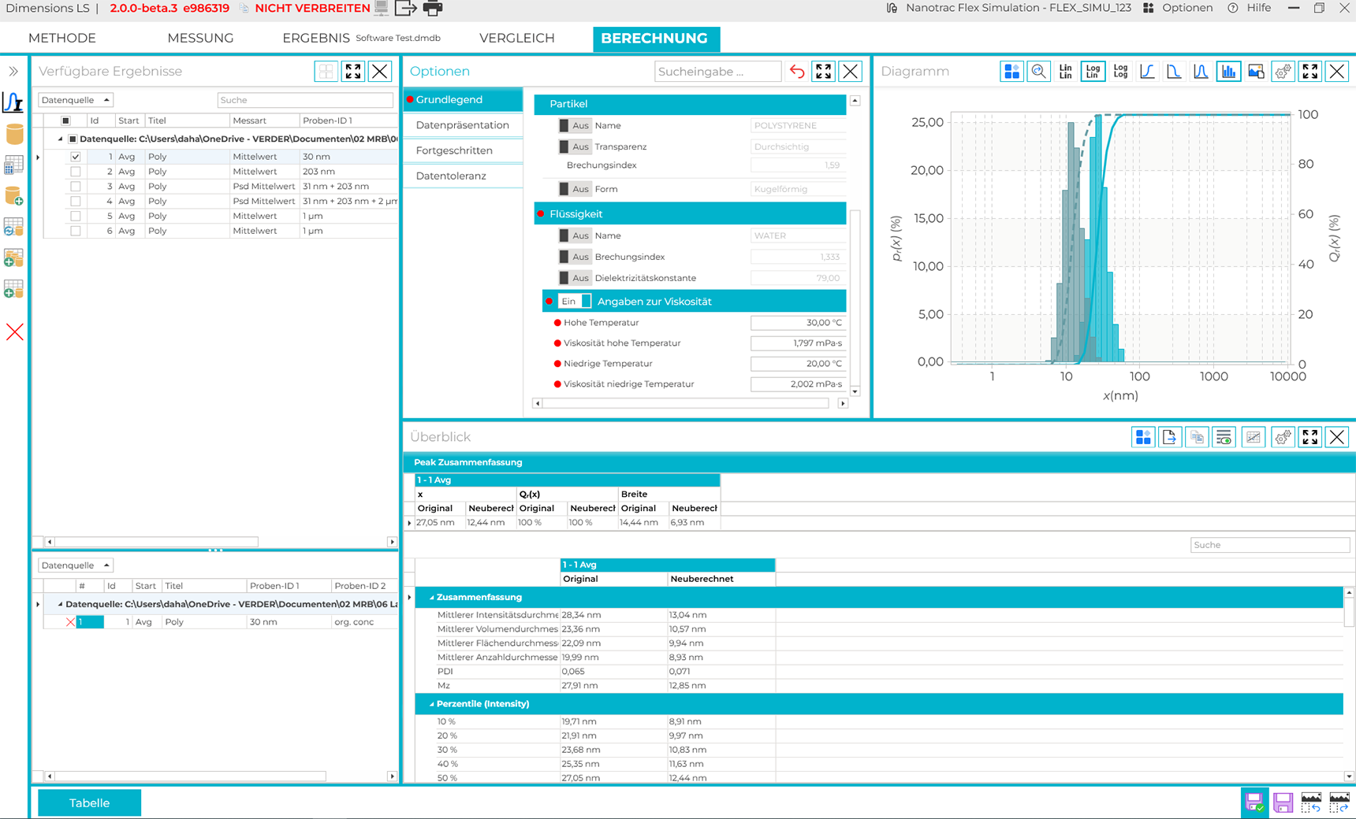Click the undo arrow in Optionen panel
The width and height of the screenshot is (1356, 819).
click(x=797, y=72)
